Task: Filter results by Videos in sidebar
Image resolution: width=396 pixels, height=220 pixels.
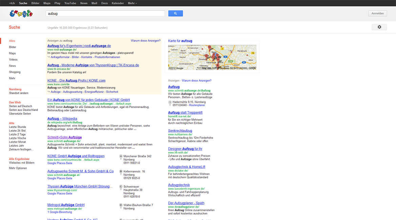Action: 14,60
